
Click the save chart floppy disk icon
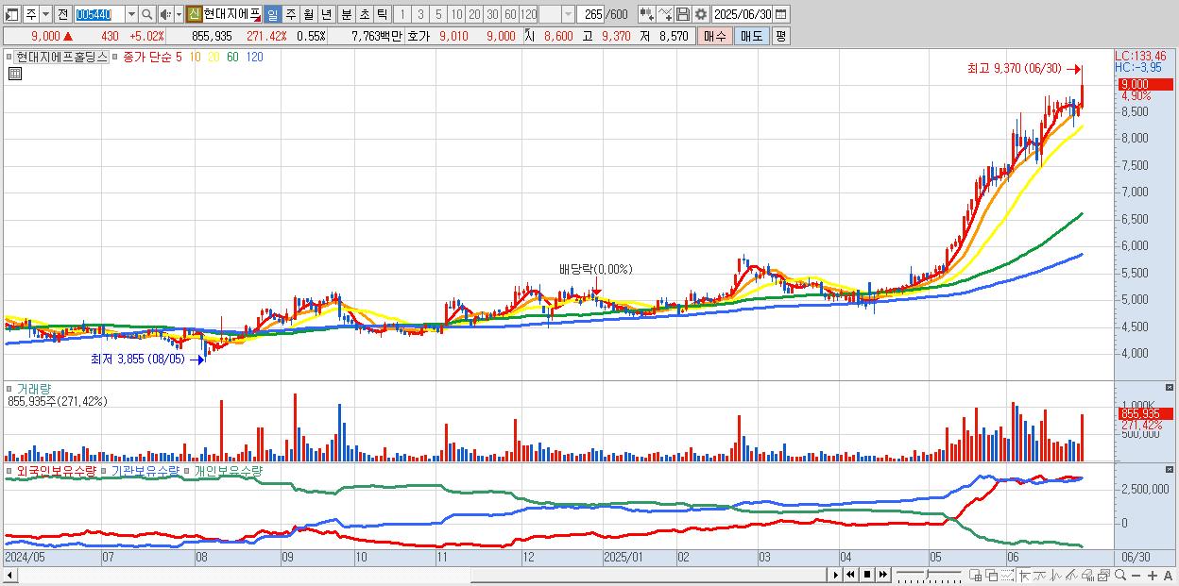[682, 14]
